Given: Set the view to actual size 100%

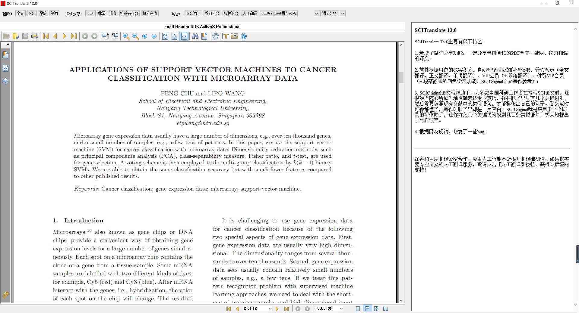Looking at the screenshot, I should (x=165, y=36).
